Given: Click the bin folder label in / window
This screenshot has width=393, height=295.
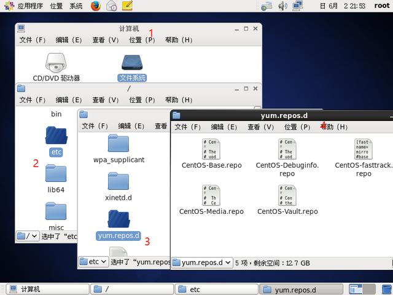Looking at the screenshot, I should pyautogui.click(x=56, y=114).
